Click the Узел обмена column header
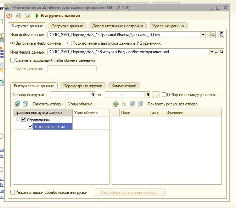The height and width of the screenshot is (208, 236). [x=91, y=113]
